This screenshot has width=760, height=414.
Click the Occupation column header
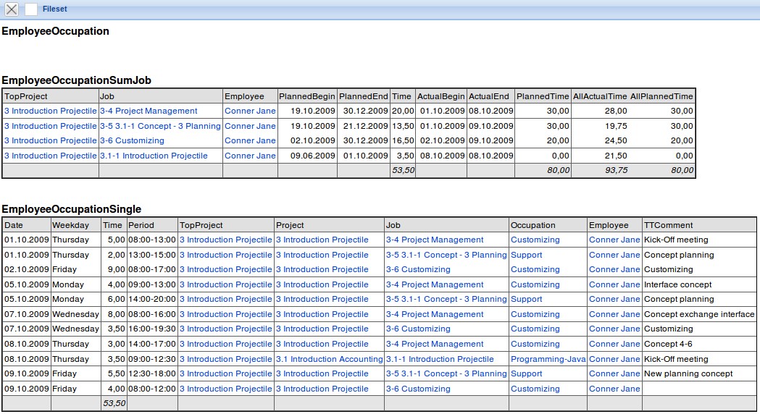pyautogui.click(x=533, y=225)
